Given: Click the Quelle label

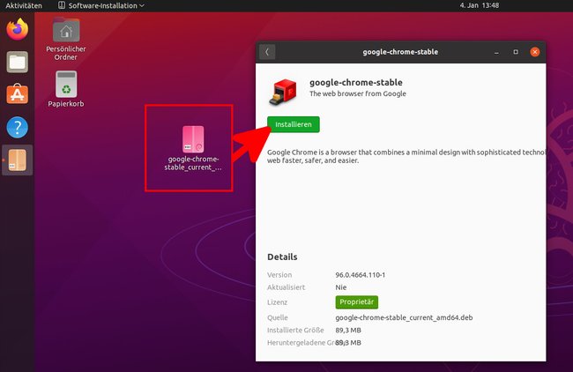Looking at the screenshot, I should [x=278, y=317].
